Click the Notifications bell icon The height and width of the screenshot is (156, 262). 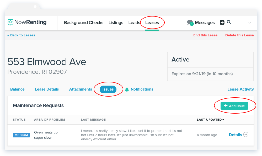coord(127,90)
